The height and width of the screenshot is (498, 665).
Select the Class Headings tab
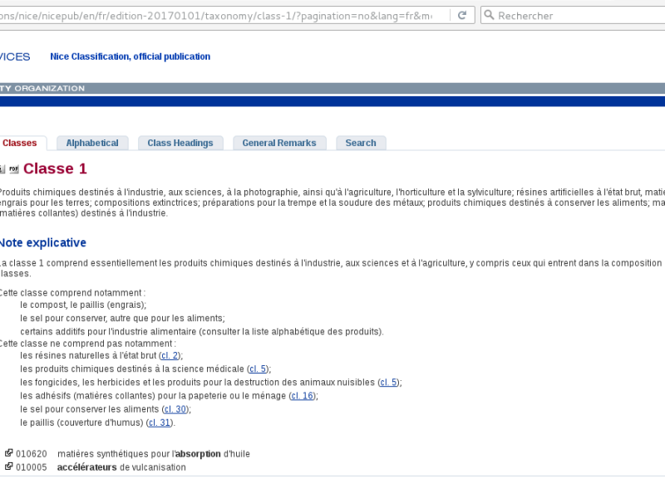point(180,143)
